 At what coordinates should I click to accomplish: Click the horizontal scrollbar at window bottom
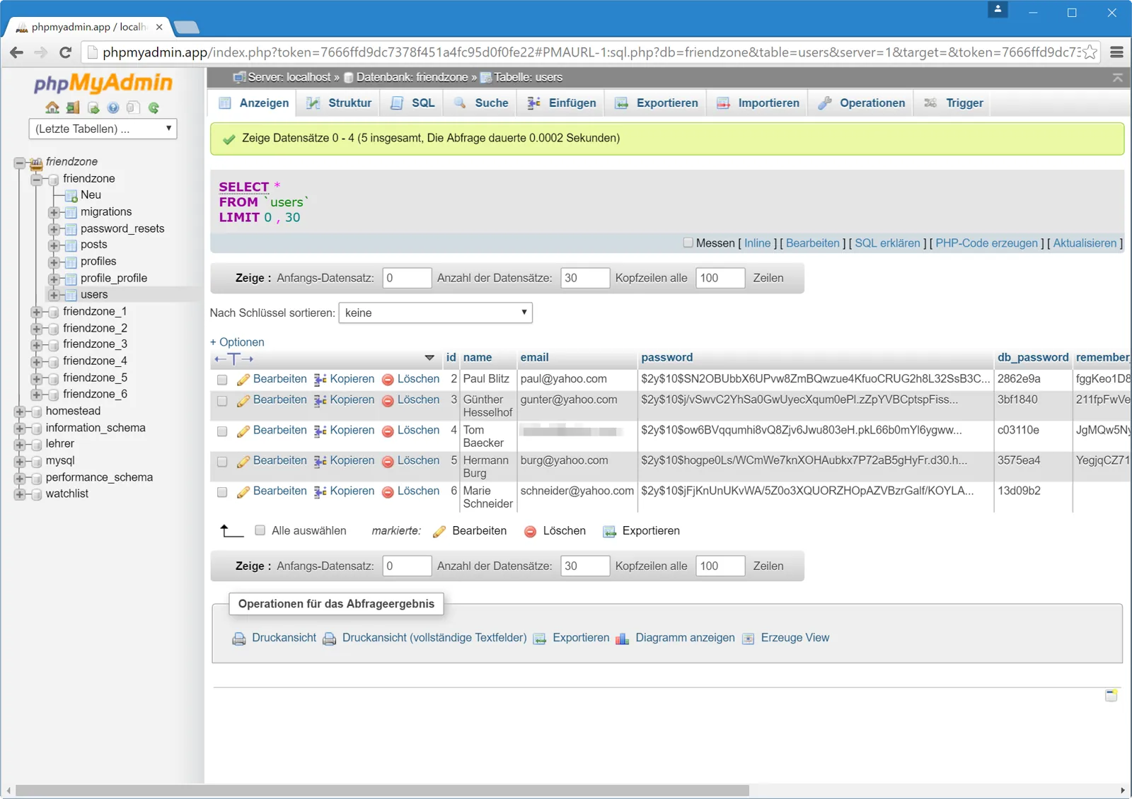[382, 791]
